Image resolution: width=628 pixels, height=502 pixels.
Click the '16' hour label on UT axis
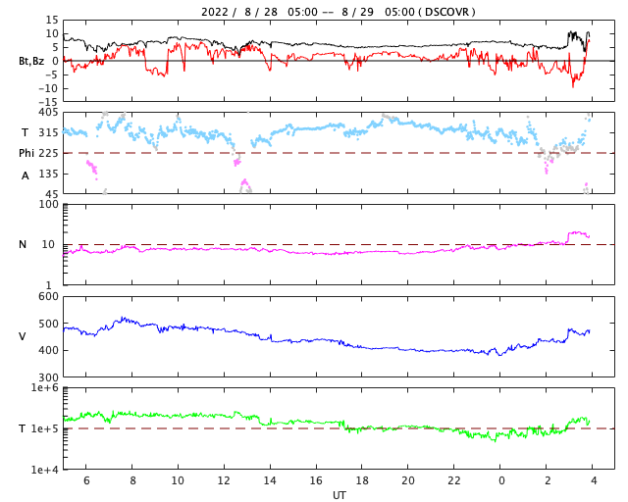(x=316, y=480)
